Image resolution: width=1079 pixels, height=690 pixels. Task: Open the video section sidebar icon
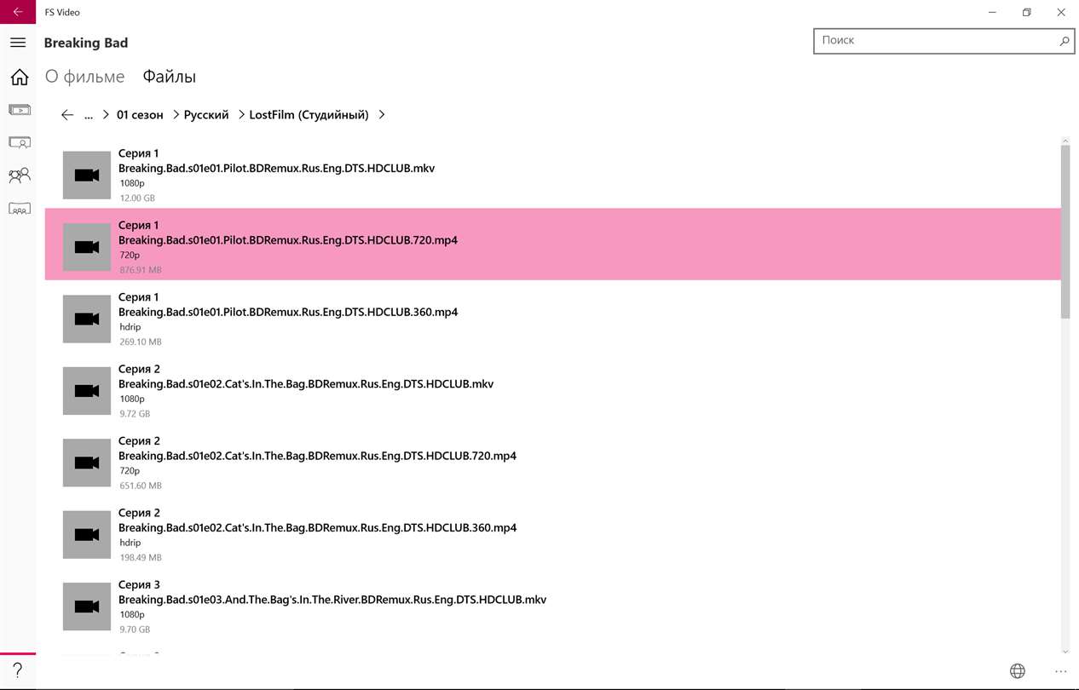pyautogui.click(x=19, y=110)
